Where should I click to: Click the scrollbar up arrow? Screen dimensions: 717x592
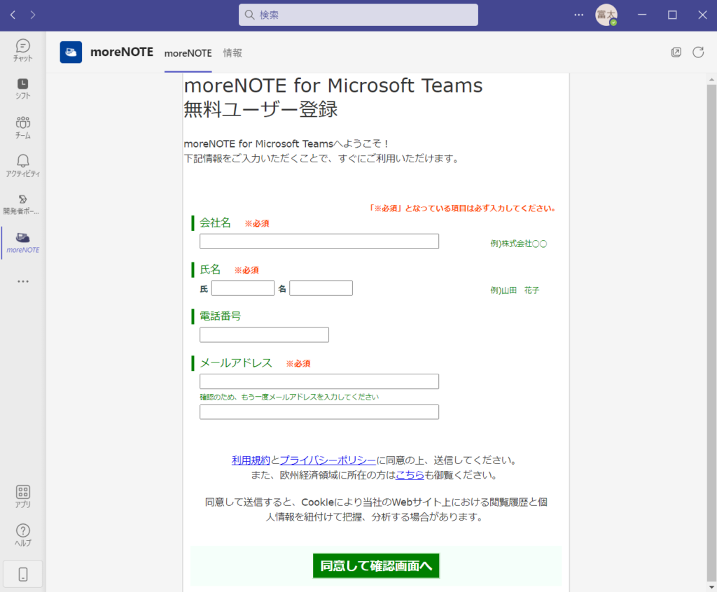click(711, 80)
